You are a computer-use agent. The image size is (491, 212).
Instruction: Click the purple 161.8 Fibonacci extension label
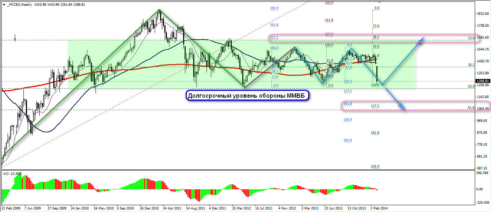[328, 21]
